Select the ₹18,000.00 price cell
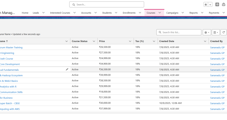The height and width of the screenshot is (120, 227). [x=105, y=92]
